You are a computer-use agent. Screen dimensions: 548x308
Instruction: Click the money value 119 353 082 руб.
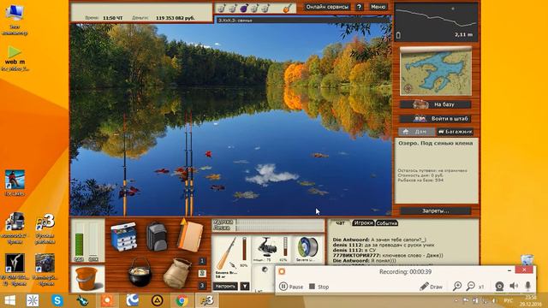tap(175, 18)
